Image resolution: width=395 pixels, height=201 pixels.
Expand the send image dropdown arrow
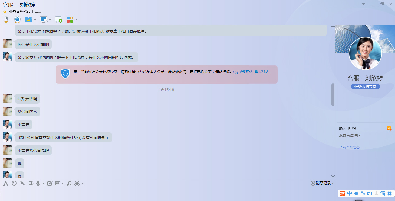(x=63, y=183)
